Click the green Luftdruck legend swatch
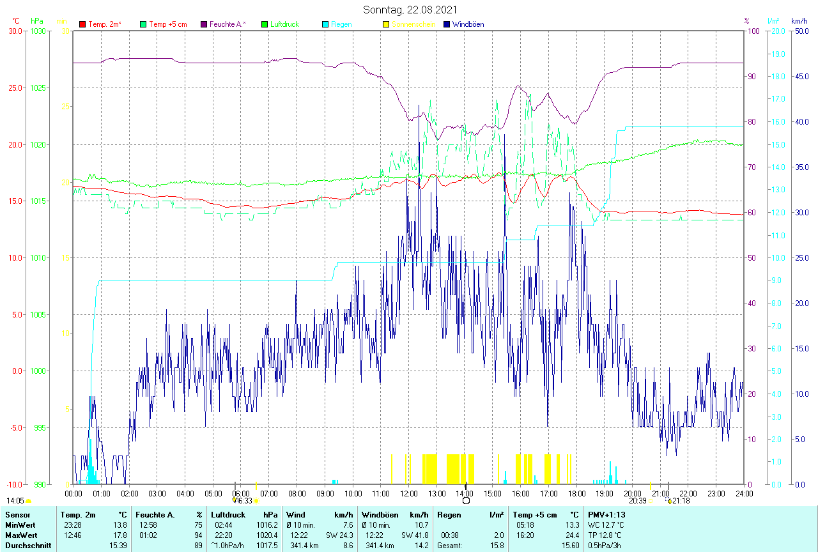818x552 pixels. point(265,24)
